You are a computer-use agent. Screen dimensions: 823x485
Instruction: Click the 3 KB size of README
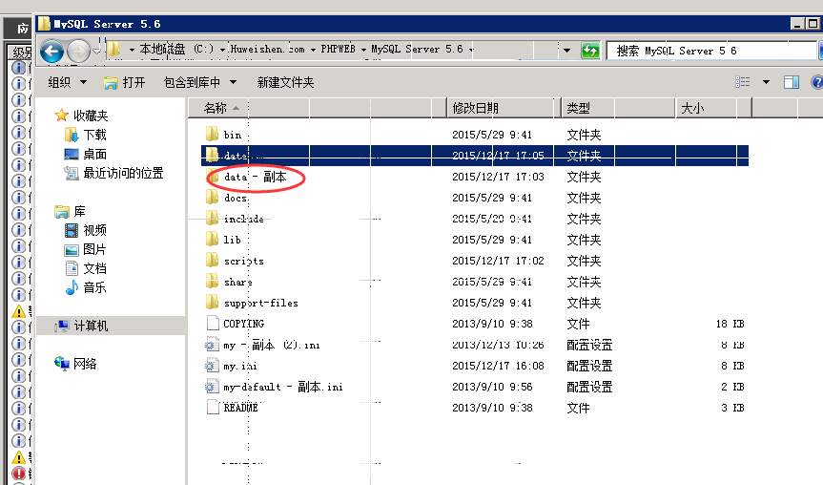click(x=732, y=408)
